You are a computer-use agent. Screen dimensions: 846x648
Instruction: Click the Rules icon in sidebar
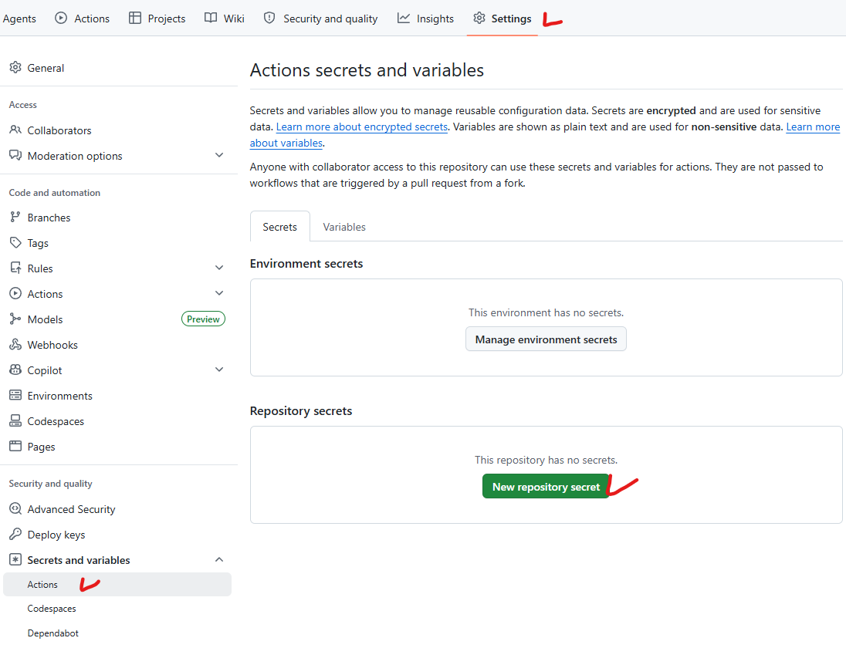[x=15, y=268]
